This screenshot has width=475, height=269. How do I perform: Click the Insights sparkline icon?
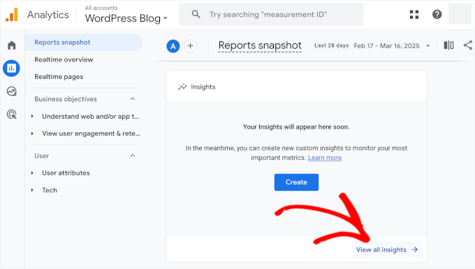point(182,87)
